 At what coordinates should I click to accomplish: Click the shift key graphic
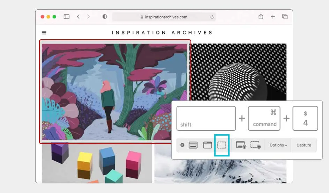pyautogui.click(x=206, y=118)
